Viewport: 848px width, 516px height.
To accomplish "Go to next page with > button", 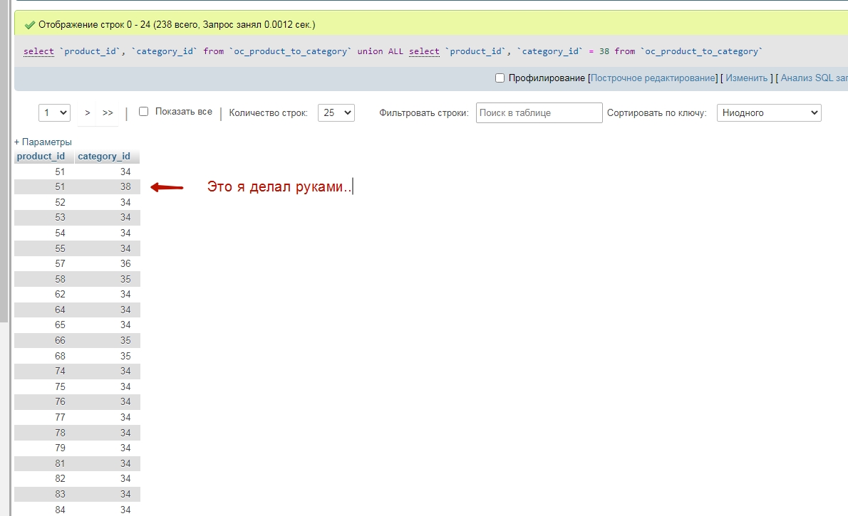I will tap(88, 112).
